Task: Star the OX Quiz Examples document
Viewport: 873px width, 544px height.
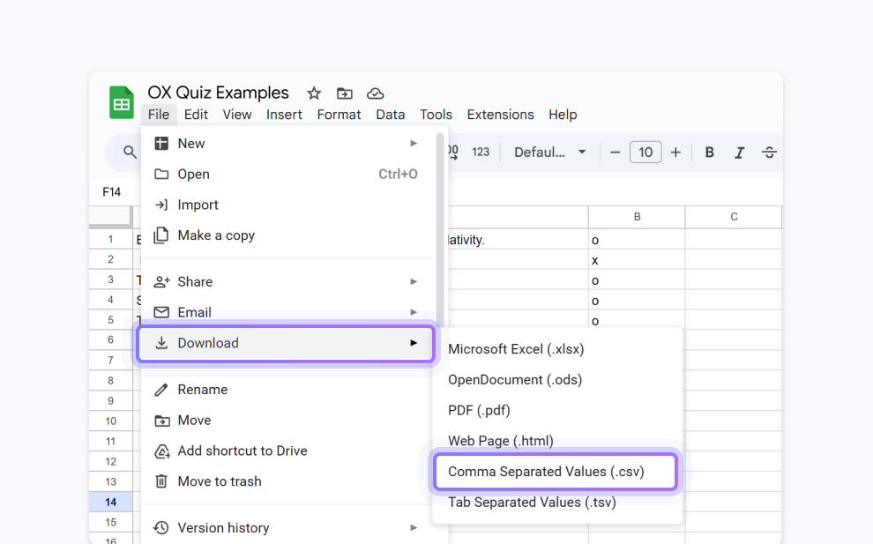Action: [x=314, y=93]
